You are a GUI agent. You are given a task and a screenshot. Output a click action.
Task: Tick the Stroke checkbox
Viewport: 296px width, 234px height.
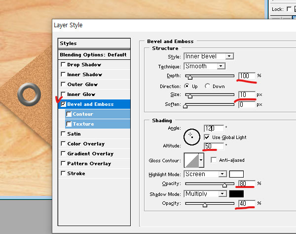[63, 173]
